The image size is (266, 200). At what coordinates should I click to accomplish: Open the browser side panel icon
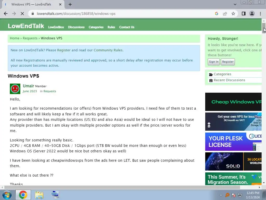[x=244, y=14]
